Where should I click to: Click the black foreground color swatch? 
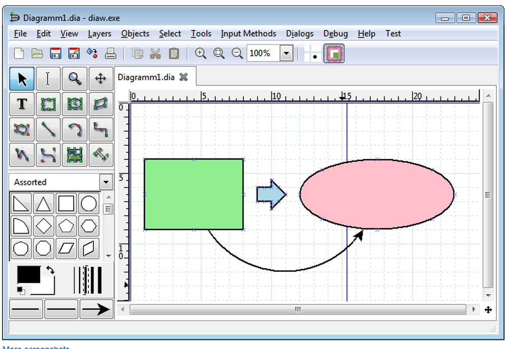click(x=29, y=274)
